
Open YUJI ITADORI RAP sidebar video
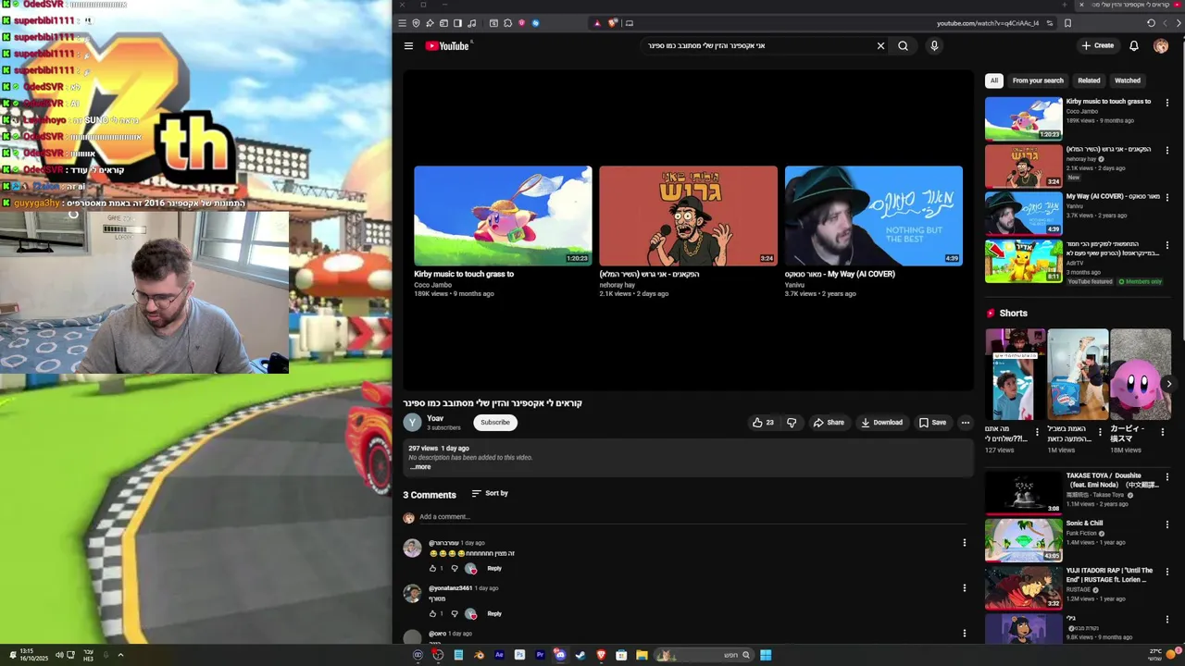1023,587
